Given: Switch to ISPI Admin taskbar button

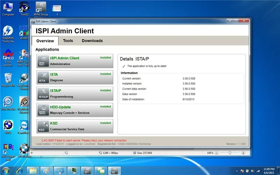Looking at the screenshot, I should click(x=114, y=171).
